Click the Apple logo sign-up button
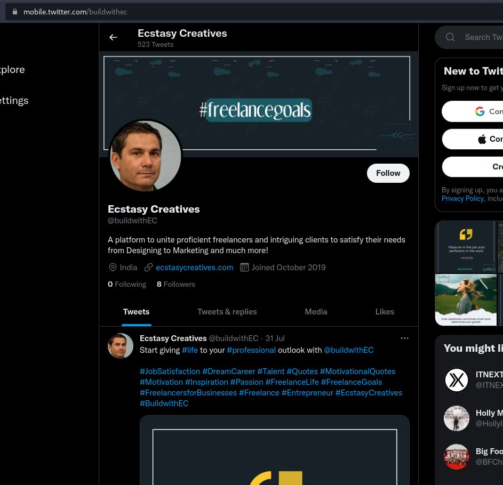This screenshot has height=485, width=503. click(473, 139)
